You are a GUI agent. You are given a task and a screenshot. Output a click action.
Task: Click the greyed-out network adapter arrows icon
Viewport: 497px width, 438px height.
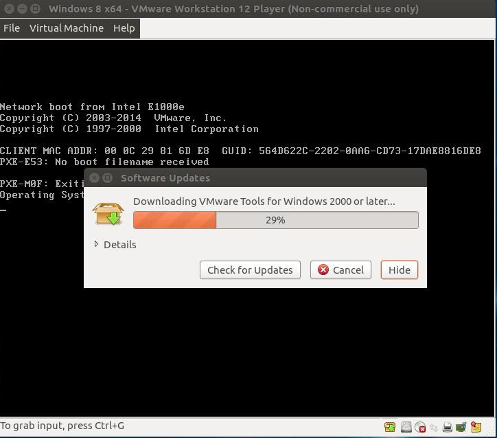(434, 428)
